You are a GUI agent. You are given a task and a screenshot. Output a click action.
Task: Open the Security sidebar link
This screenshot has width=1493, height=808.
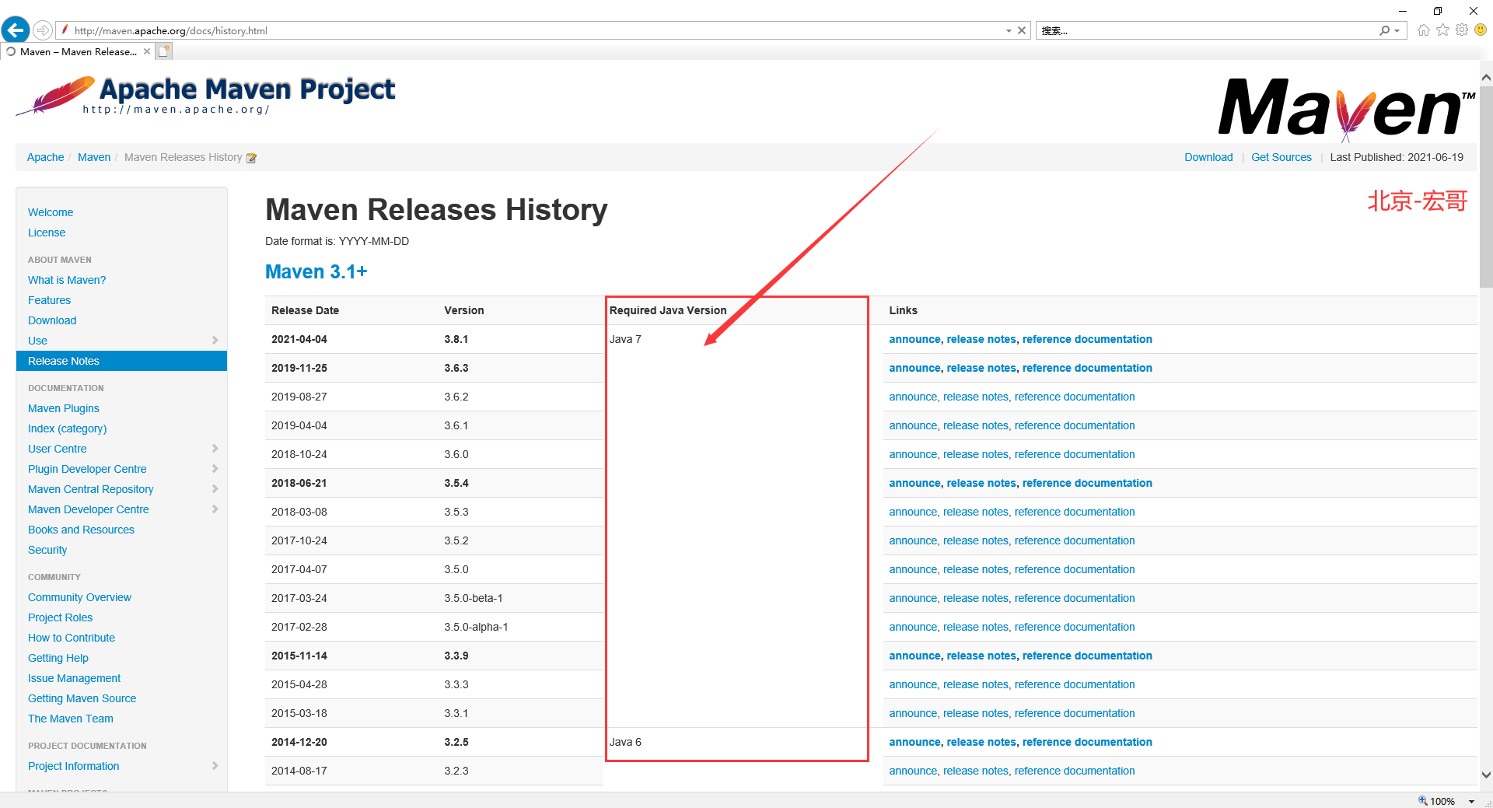47,550
